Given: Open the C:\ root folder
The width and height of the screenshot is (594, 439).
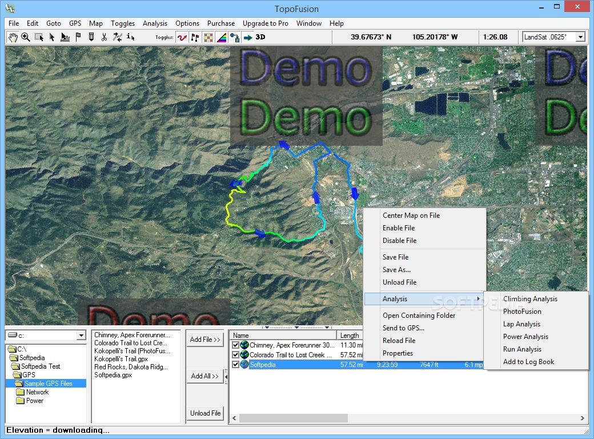Looking at the screenshot, I should pyautogui.click(x=18, y=349).
